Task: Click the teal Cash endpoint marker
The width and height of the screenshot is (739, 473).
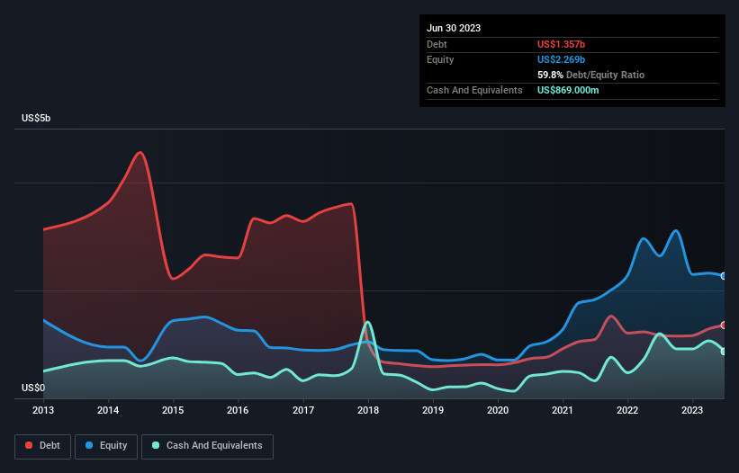Action: [x=724, y=352]
